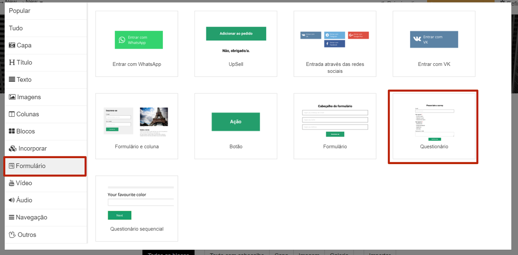Add the Entrar com VK block
Viewport: 518px width, 255px height.
[x=434, y=44]
